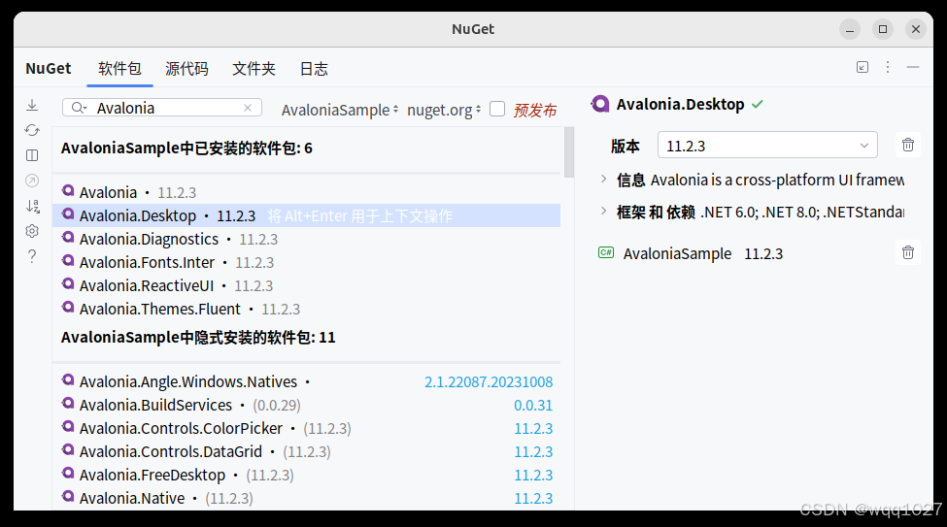
Task: Select the Avalonia.Desktop package row
Action: (x=306, y=215)
